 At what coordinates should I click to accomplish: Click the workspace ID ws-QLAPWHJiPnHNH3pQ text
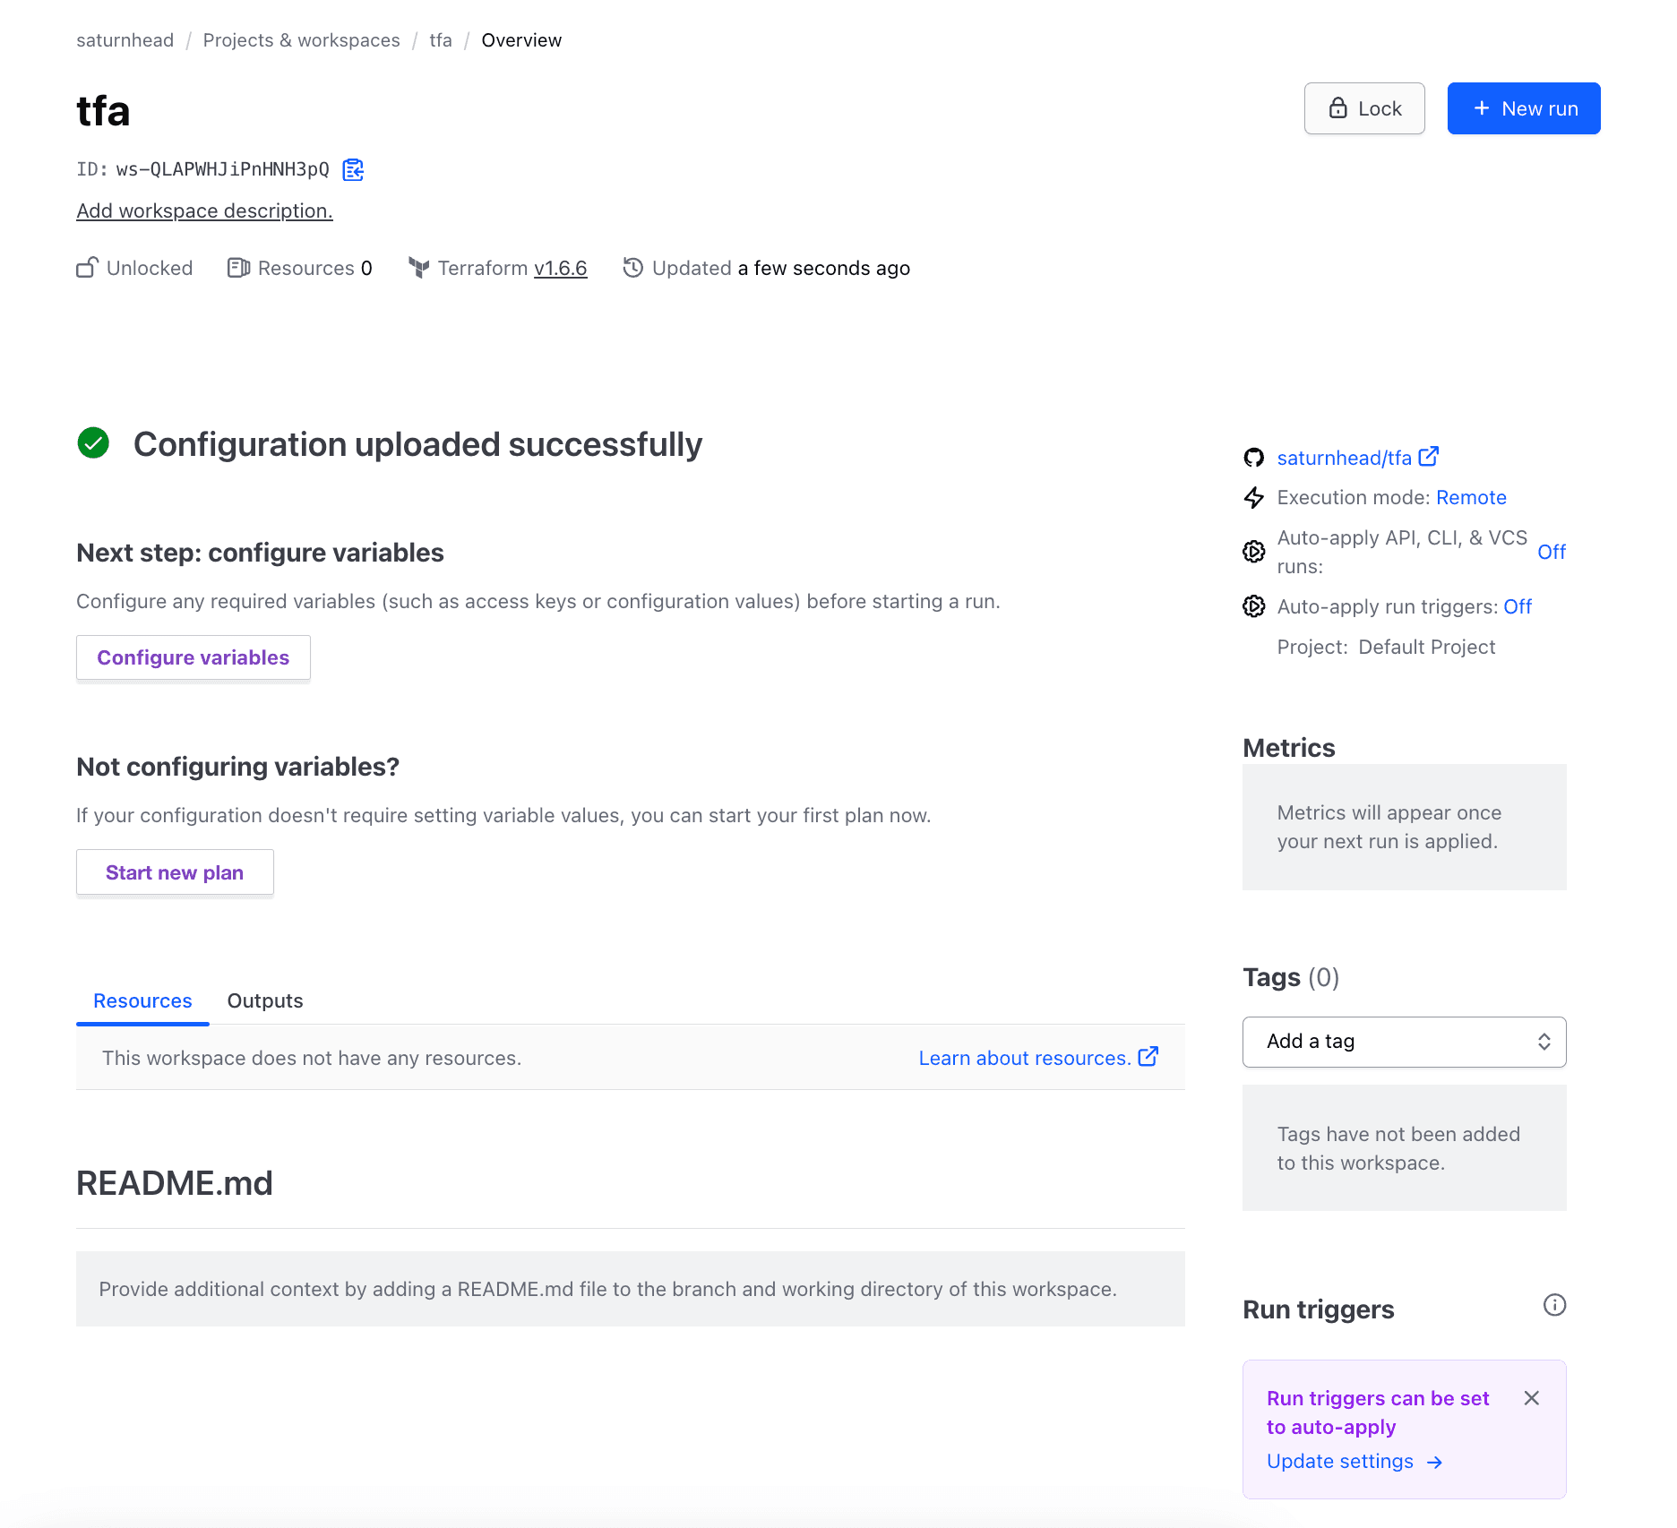(x=222, y=169)
